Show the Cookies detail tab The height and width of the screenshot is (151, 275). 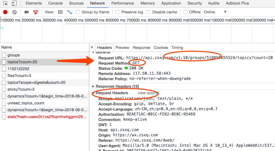161,47
